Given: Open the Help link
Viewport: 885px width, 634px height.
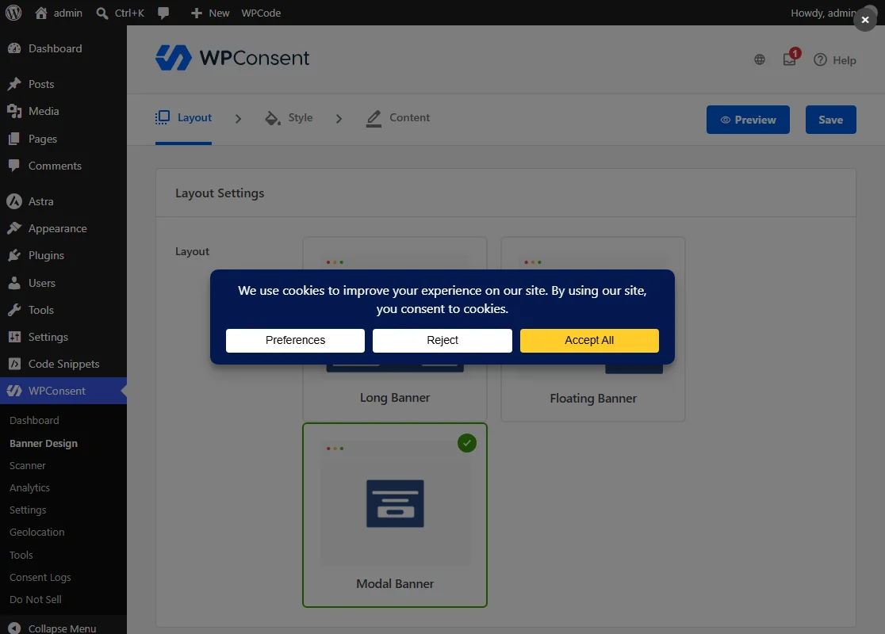Looking at the screenshot, I should pos(835,59).
